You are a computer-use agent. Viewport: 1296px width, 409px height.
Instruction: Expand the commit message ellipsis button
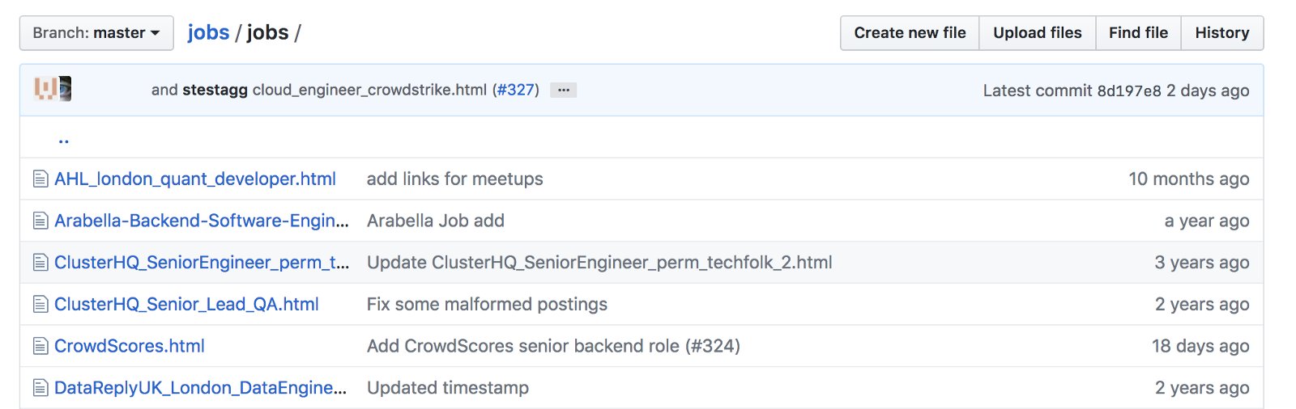tap(563, 90)
